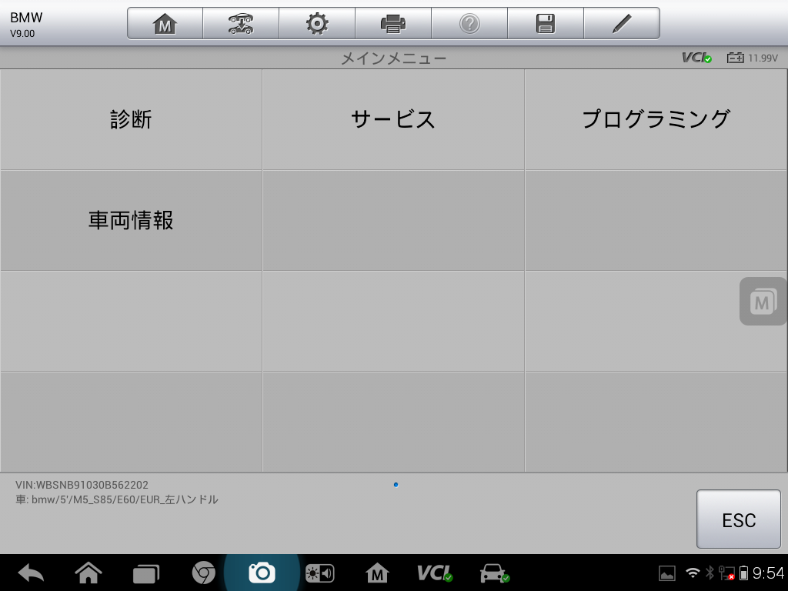
Task: Click the printer icon to print
Action: 392,24
